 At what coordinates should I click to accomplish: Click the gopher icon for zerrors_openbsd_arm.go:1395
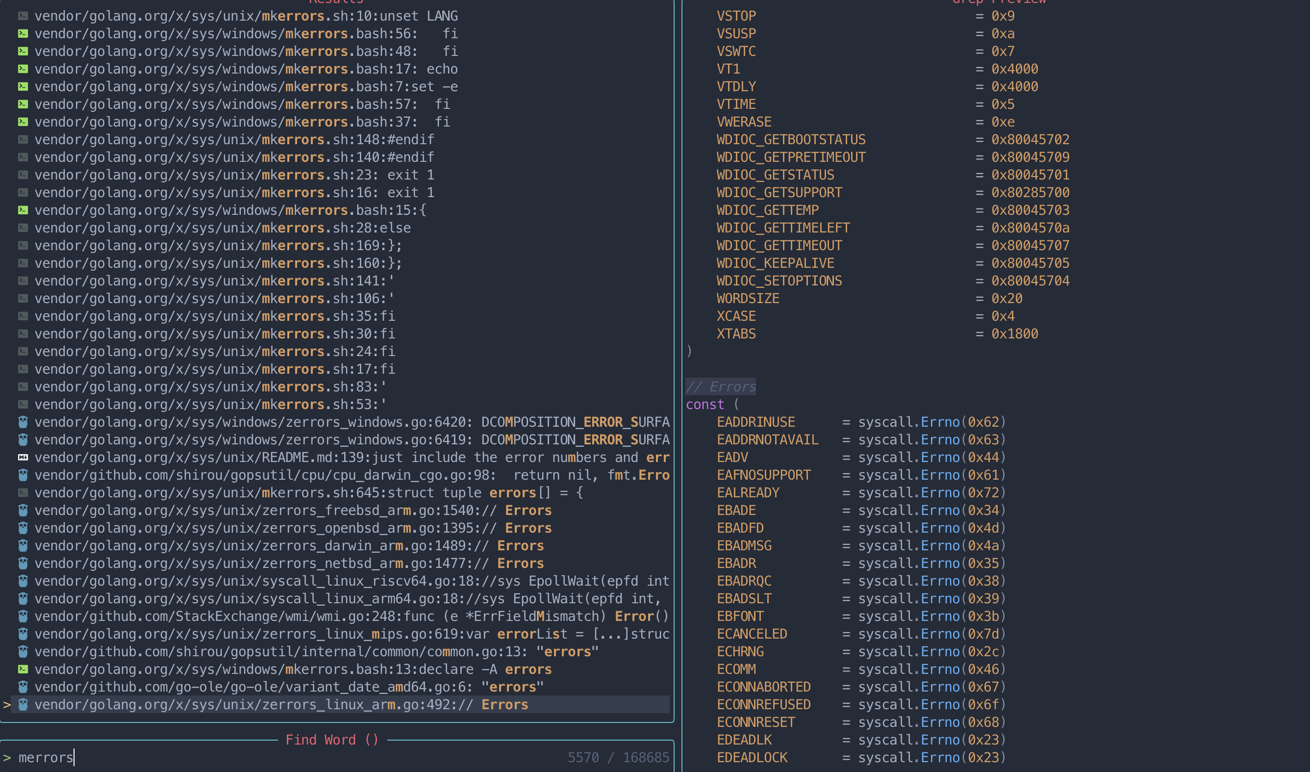coord(23,528)
